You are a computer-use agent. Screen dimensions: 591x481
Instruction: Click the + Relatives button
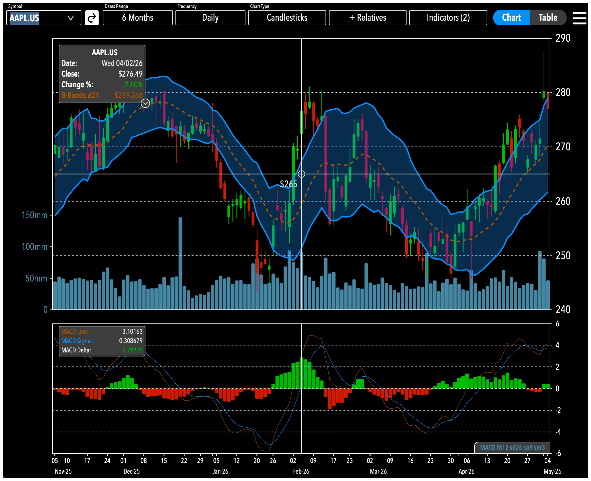[x=368, y=18]
